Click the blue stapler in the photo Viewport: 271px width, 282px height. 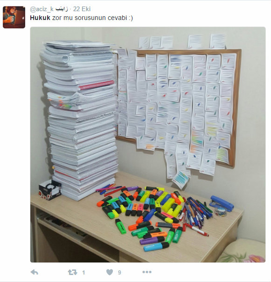click(x=222, y=203)
